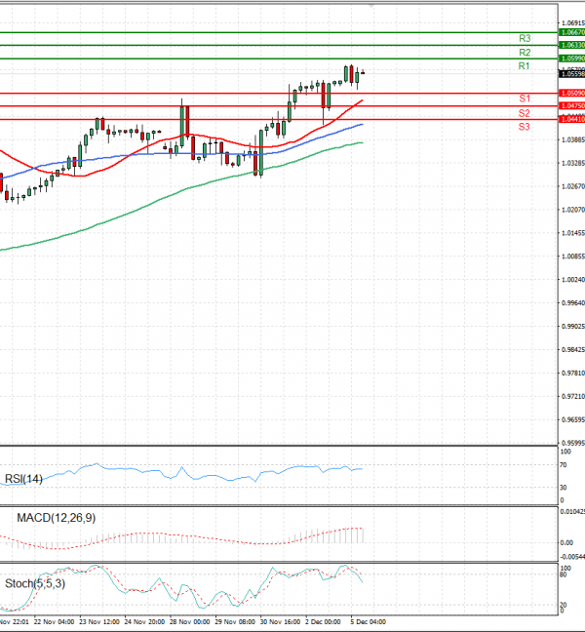This screenshot has height=632, width=585.
Task: Click the 1.04750 red price tag
Action: tap(571, 105)
